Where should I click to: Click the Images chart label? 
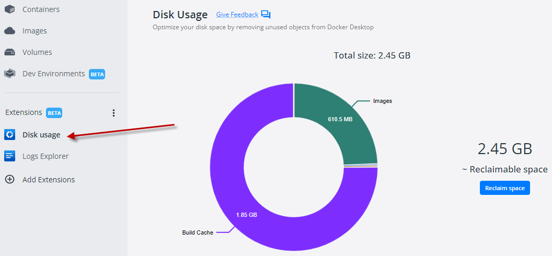[x=382, y=101]
